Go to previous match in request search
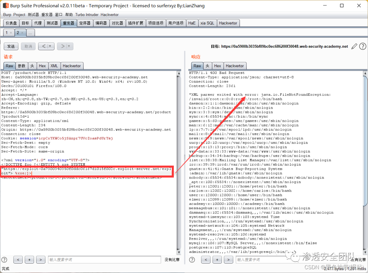This screenshot has height=273, width=368. (18, 260)
